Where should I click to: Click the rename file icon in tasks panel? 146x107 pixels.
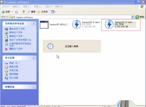[x=6, y=29]
